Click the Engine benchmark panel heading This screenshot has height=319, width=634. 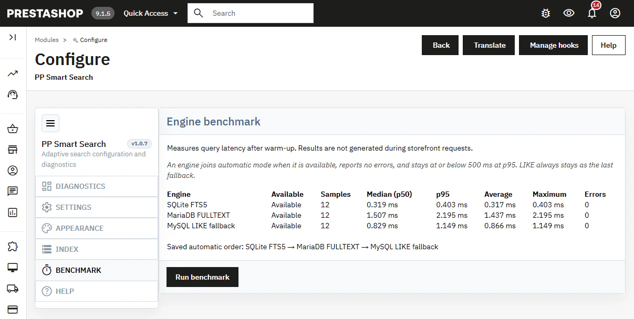214,122
